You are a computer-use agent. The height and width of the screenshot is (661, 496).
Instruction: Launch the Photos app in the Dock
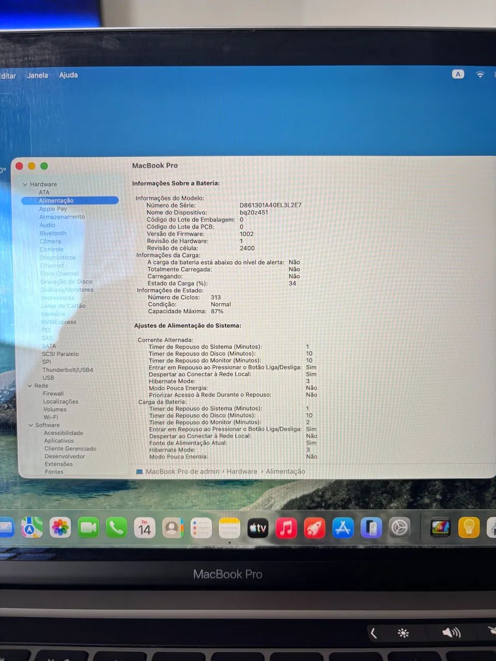coord(60,527)
